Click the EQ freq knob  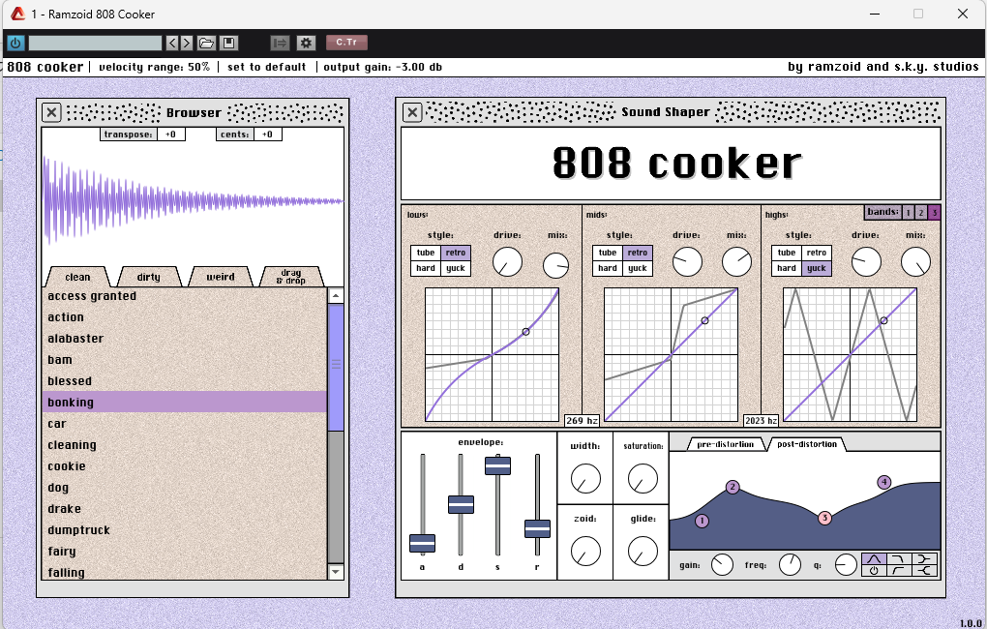pyautogui.click(x=790, y=565)
